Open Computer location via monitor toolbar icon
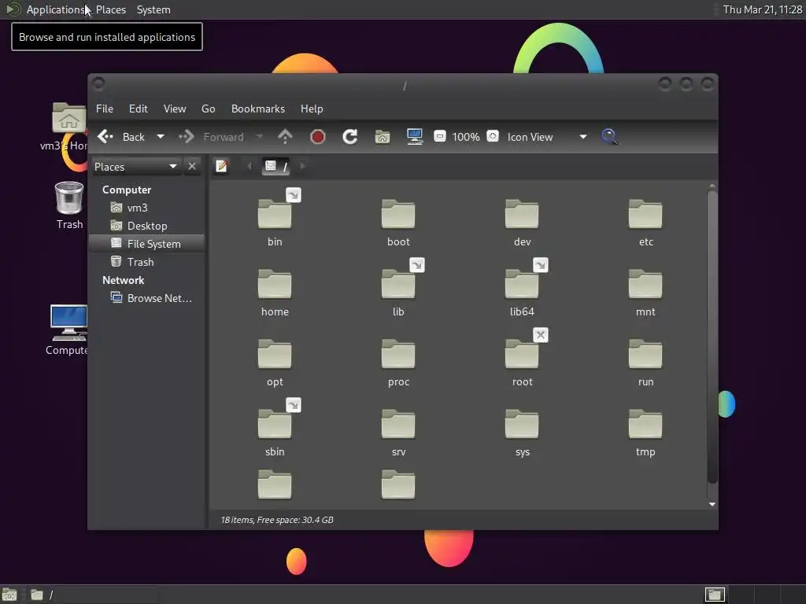The height and width of the screenshot is (604, 806). coord(414,137)
